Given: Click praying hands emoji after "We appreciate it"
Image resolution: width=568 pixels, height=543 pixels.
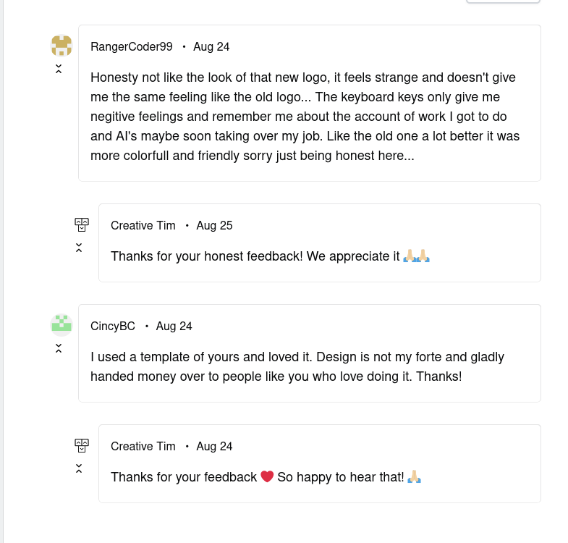Looking at the screenshot, I should 417,256.
